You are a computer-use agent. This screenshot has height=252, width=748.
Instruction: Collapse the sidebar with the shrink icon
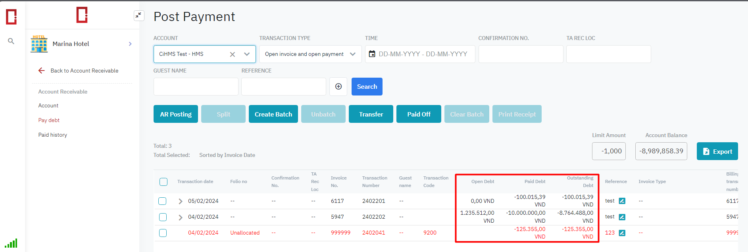[138, 15]
